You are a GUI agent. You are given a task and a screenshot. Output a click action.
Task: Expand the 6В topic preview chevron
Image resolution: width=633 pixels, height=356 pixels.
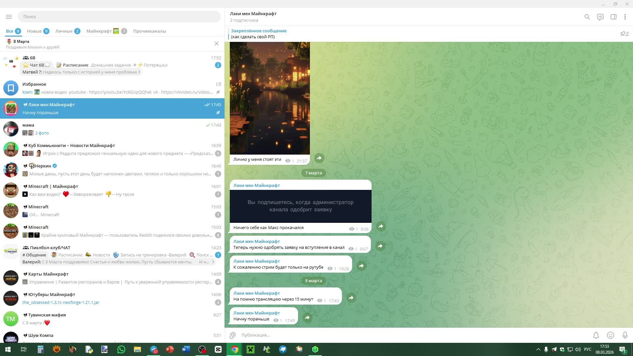click(x=139, y=72)
